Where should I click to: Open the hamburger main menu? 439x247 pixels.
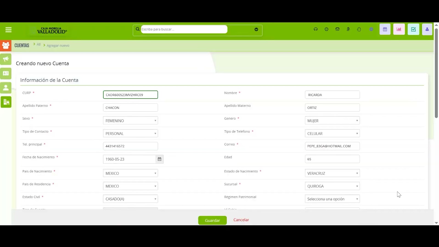pos(9,30)
